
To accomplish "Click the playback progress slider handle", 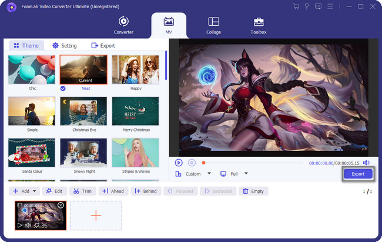I will 204,163.
